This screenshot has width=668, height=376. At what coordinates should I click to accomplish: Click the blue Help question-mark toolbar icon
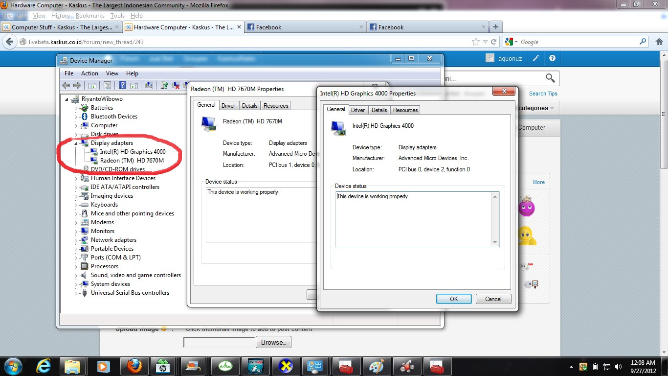pos(122,85)
